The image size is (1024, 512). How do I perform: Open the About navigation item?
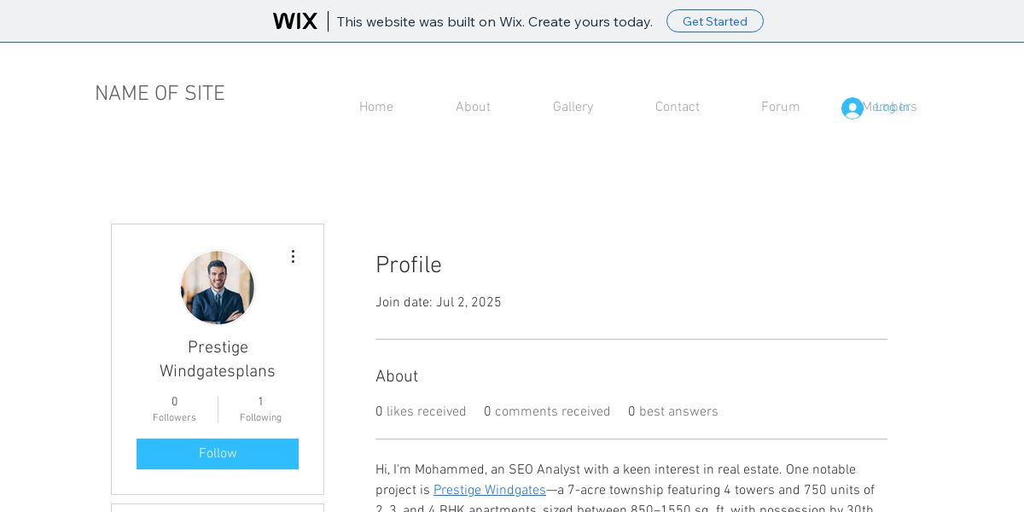473,108
